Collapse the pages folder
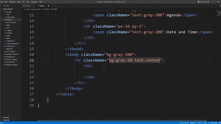The height and width of the screenshot is (124, 221). tap(8, 25)
